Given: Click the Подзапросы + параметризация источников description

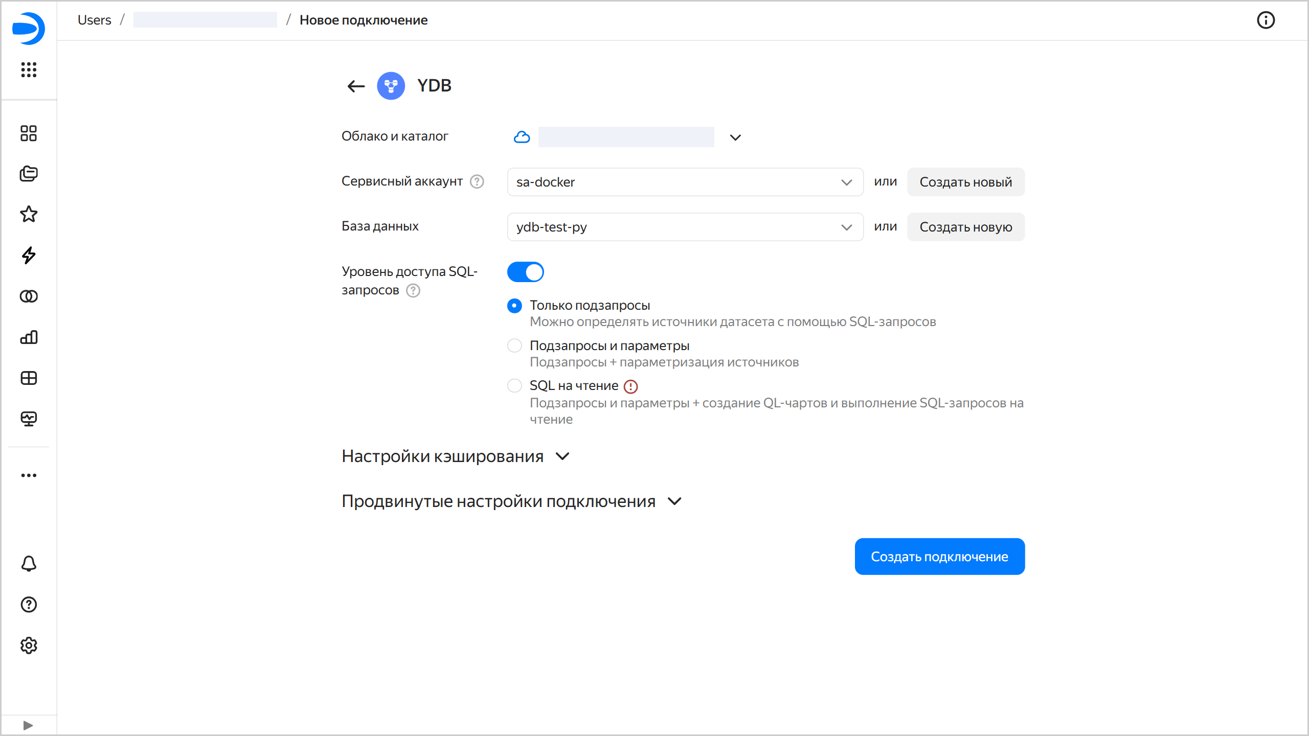Looking at the screenshot, I should (664, 362).
